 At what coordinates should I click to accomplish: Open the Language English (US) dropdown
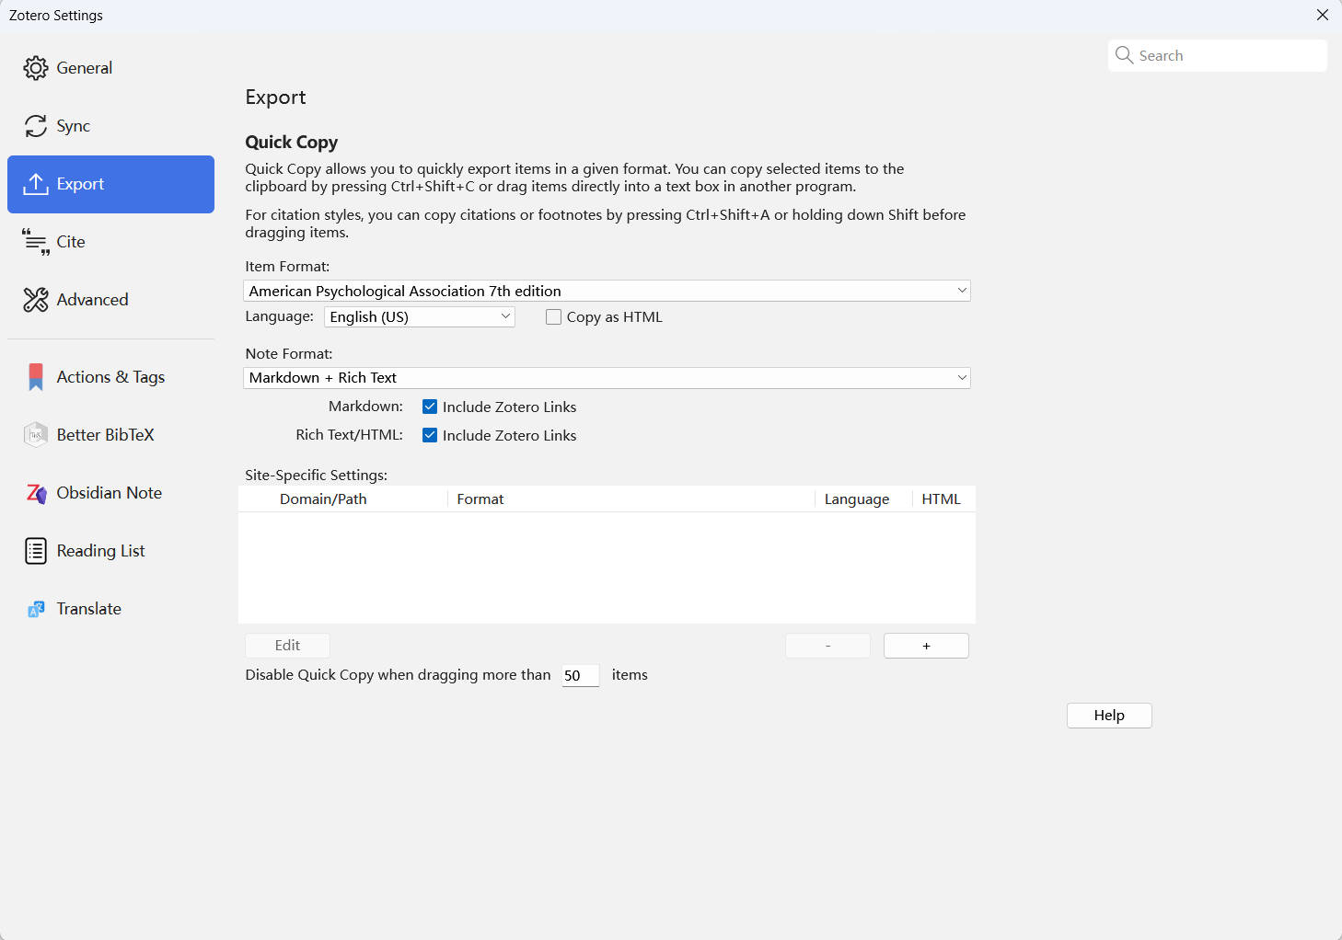(x=420, y=316)
